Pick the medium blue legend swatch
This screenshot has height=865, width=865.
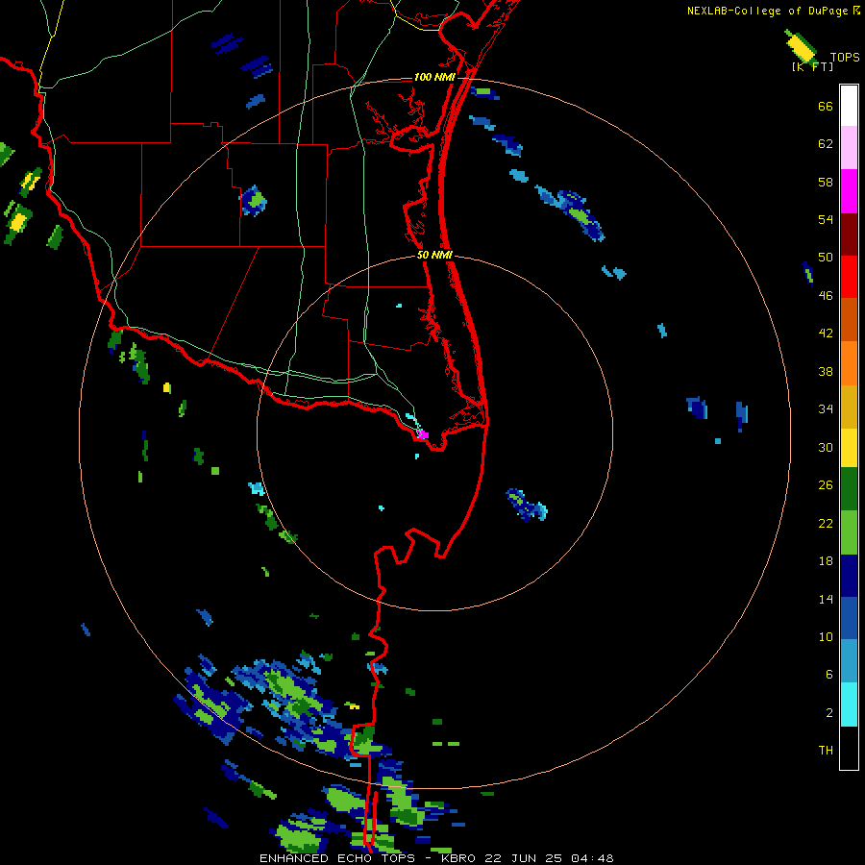click(849, 618)
